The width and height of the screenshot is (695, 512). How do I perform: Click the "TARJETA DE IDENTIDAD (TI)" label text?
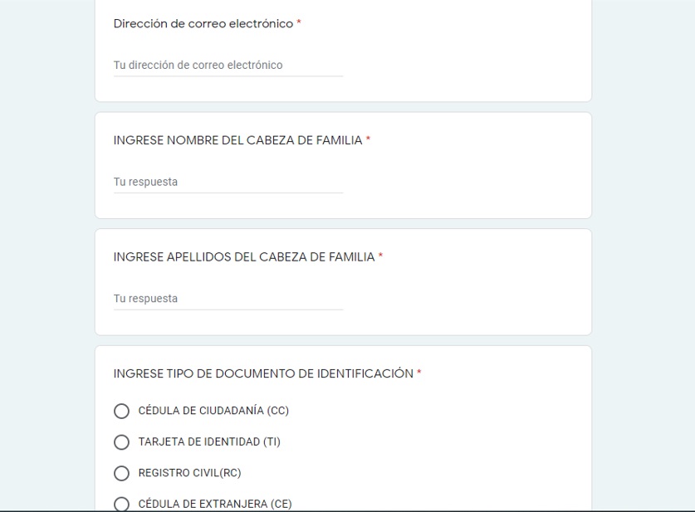pyautogui.click(x=209, y=442)
